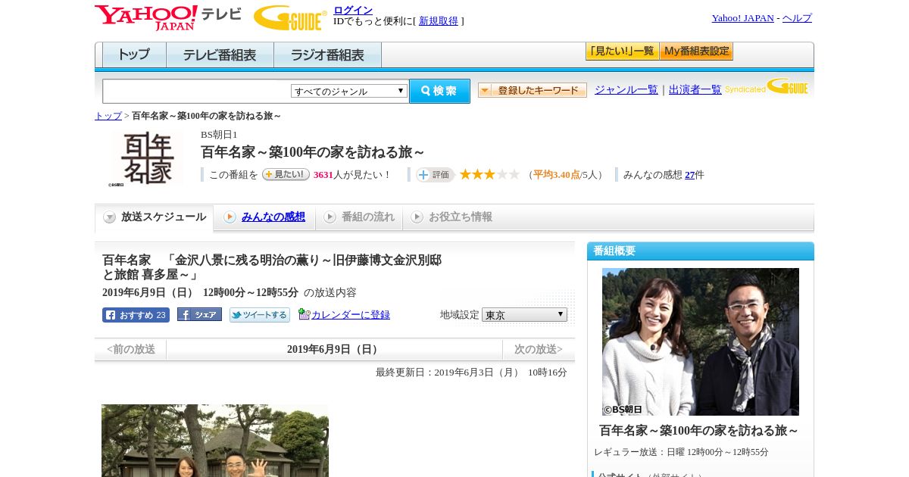This screenshot has height=477, width=909.
Task: Open the 地域設定 東京 region dropdown
Action: [524, 314]
